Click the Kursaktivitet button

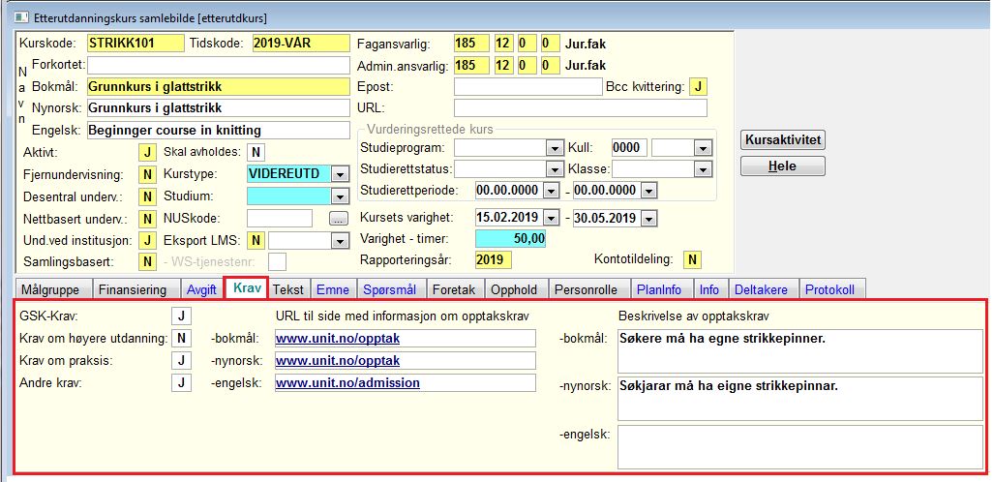coord(783,140)
